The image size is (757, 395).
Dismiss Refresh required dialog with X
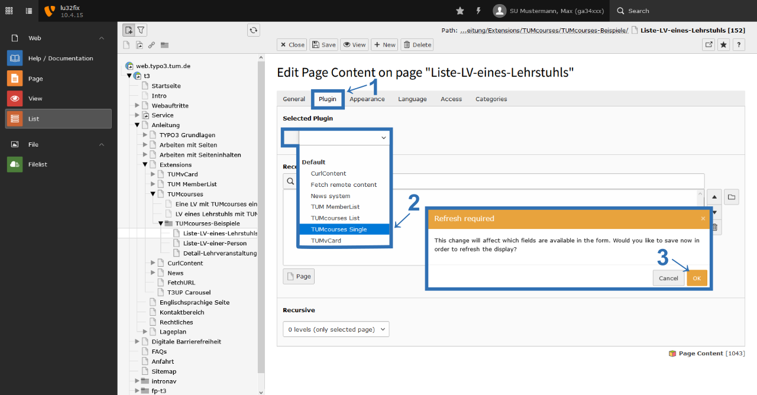(x=703, y=218)
